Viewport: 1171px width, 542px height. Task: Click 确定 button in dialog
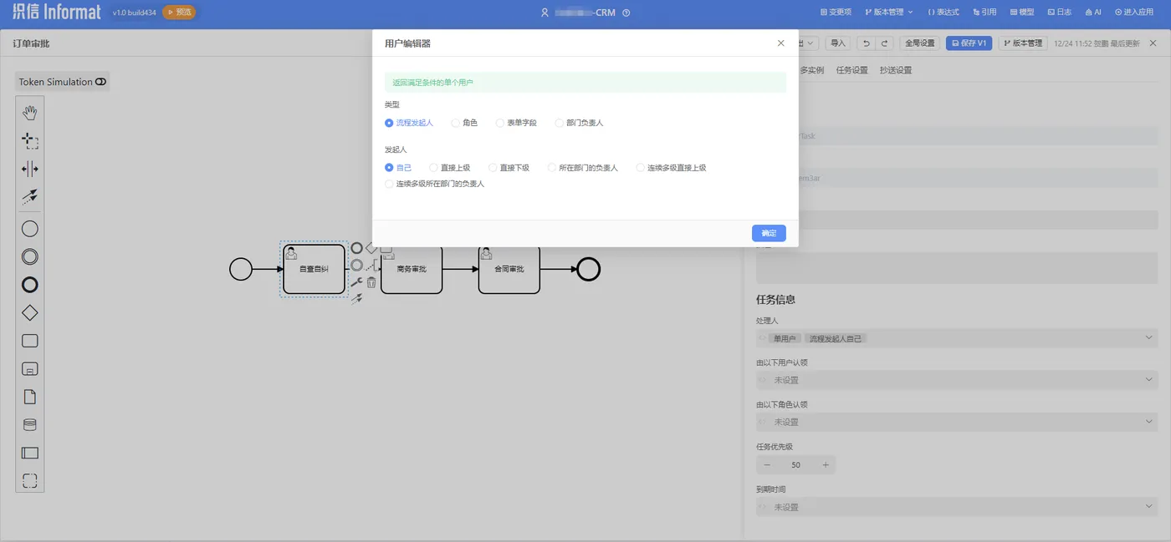(x=769, y=233)
